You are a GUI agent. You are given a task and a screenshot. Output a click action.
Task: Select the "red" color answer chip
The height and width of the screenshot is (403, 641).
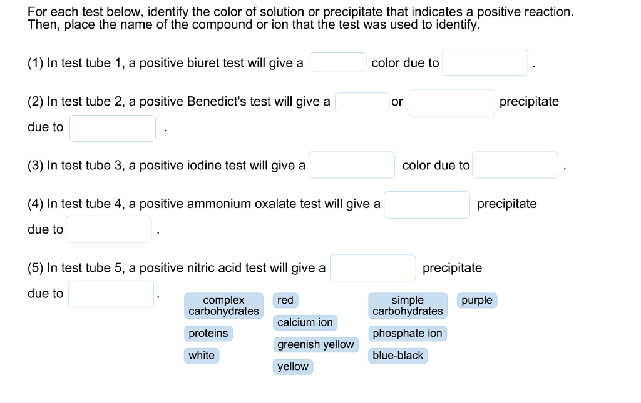(x=285, y=301)
